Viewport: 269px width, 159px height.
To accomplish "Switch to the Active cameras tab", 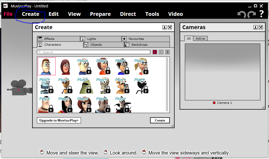I will click(x=200, y=39).
